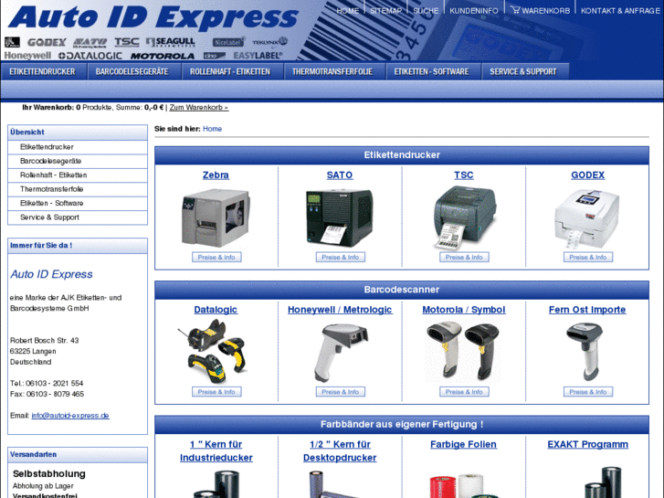Click the NiceLabel logo in header
The width and height of the screenshot is (664, 498).
pos(228,42)
